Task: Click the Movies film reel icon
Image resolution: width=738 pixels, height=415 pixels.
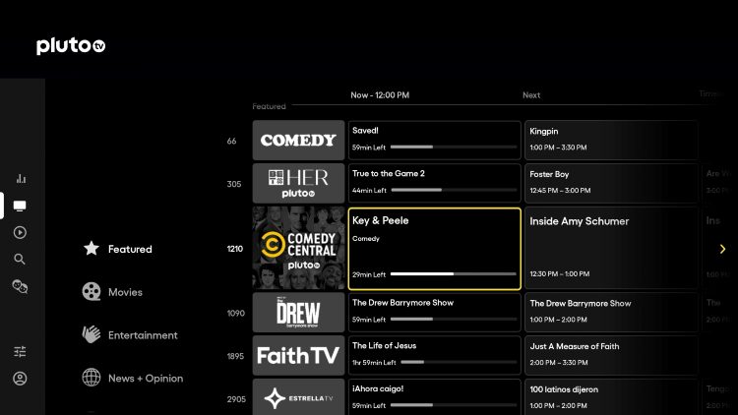Action: (92, 292)
